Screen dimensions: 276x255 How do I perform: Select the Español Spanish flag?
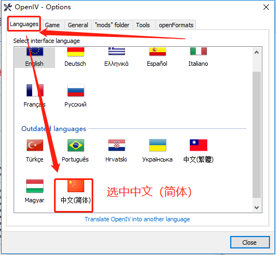click(158, 52)
